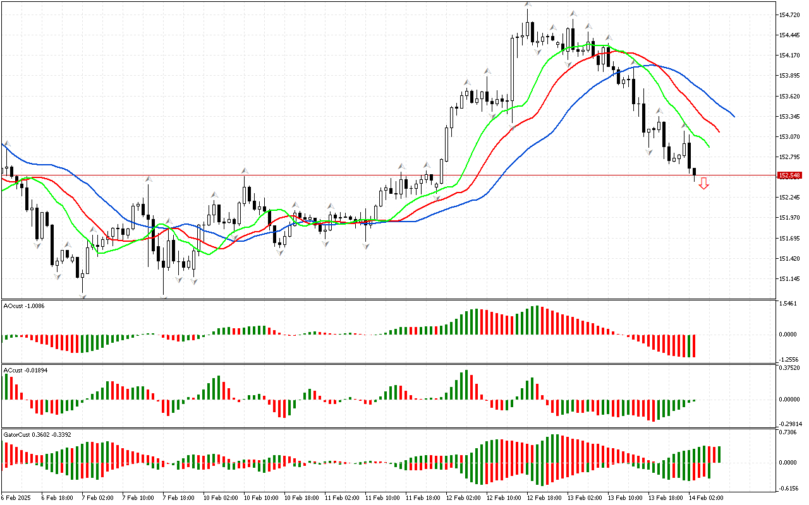
Task: Click the 7 Feb 02:00 time label
Action: (98, 497)
